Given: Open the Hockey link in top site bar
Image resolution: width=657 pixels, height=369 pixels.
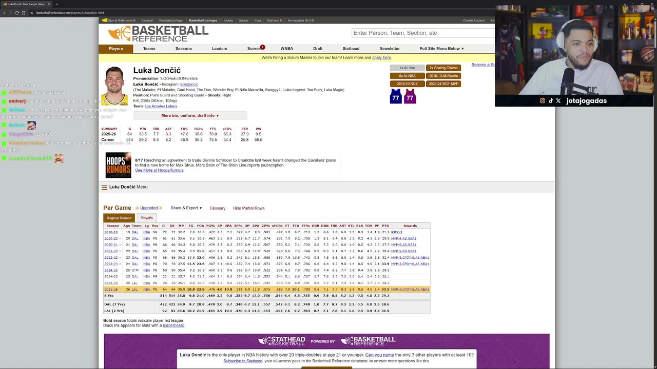Looking at the screenshot, I should 227,20.
